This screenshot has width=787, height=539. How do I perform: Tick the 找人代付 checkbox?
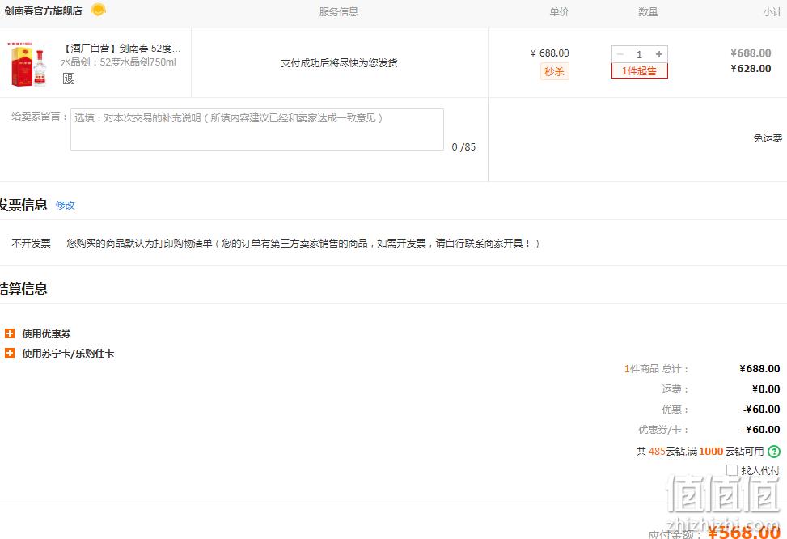coord(732,470)
